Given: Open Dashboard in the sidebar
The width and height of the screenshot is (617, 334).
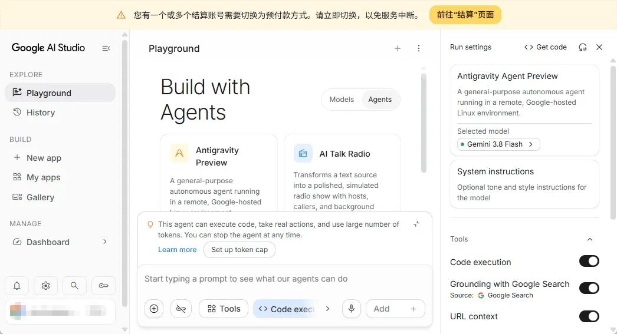Looking at the screenshot, I should click(x=60, y=242).
